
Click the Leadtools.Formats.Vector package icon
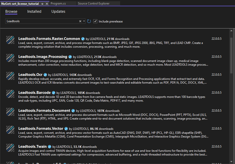point(10,130)
